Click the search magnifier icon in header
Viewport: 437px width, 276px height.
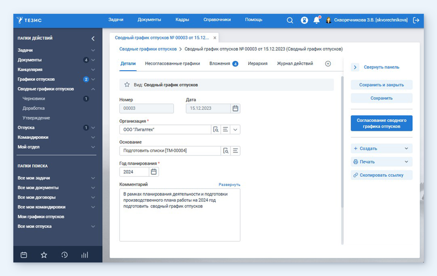(x=290, y=20)
